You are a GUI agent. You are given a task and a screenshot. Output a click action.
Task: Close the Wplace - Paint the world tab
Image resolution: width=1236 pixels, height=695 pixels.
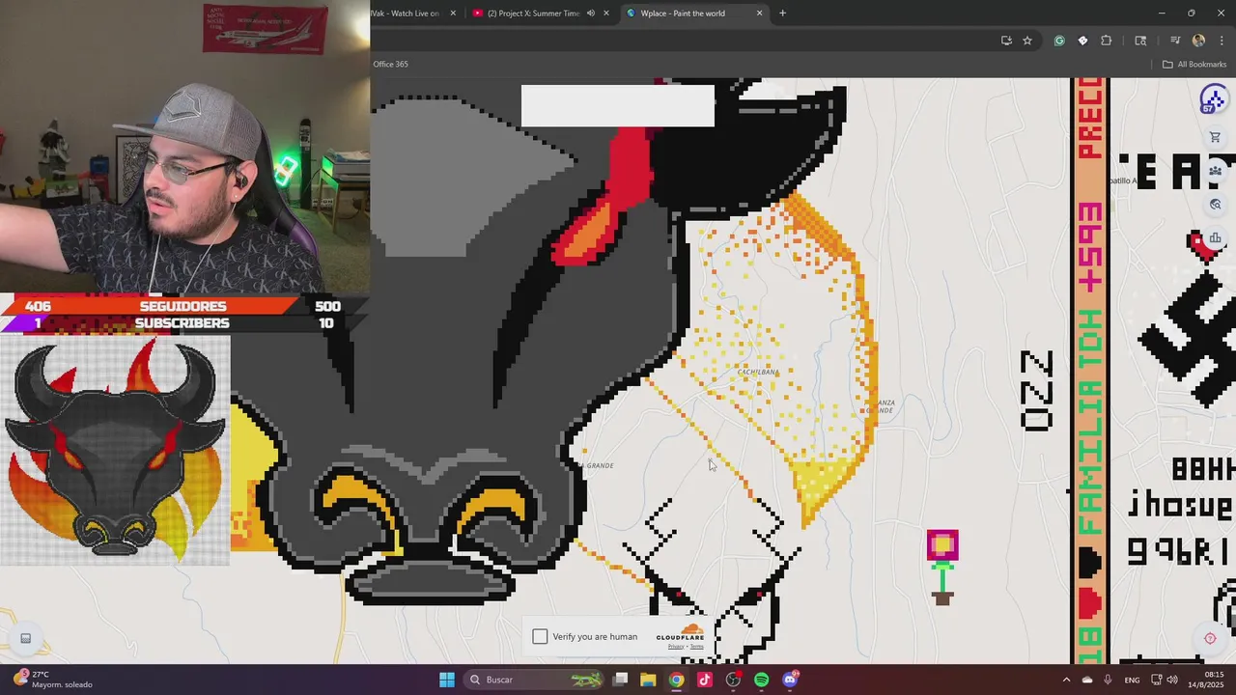click(x=759, y=14)
